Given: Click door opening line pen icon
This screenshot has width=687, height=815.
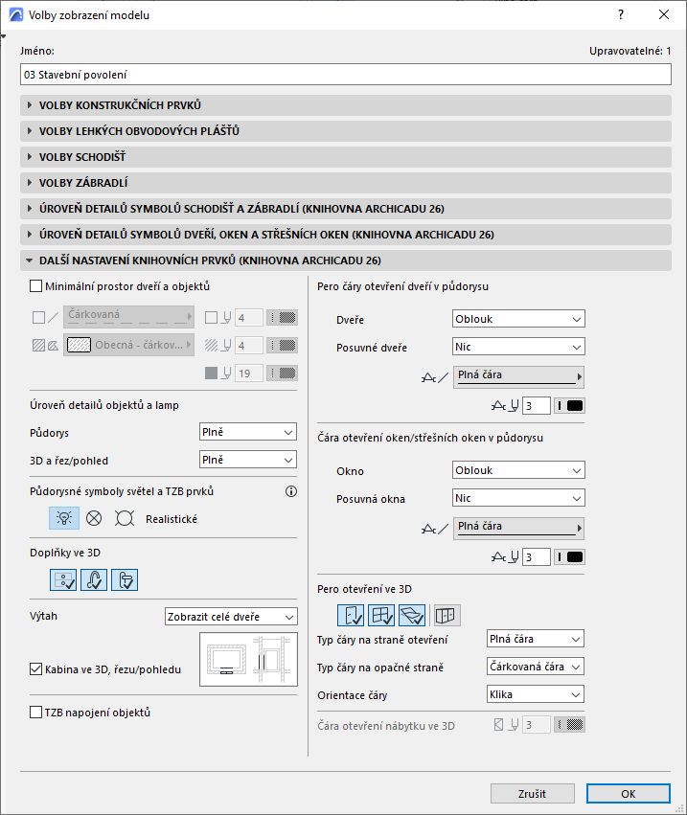Looking at the screenshot, I should pyautogui.click(x=504, y=405).
